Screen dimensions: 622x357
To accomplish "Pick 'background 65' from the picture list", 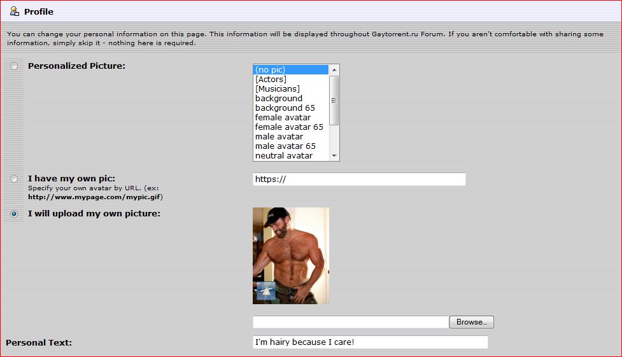I will pyautogui.click(x=290, y=108).
